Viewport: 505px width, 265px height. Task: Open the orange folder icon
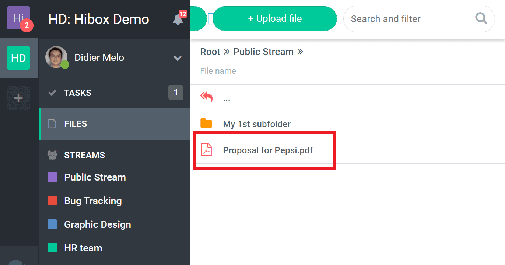(x=206, y=123)
